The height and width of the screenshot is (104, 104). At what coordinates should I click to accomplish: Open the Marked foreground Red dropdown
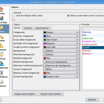coord(61,58)
